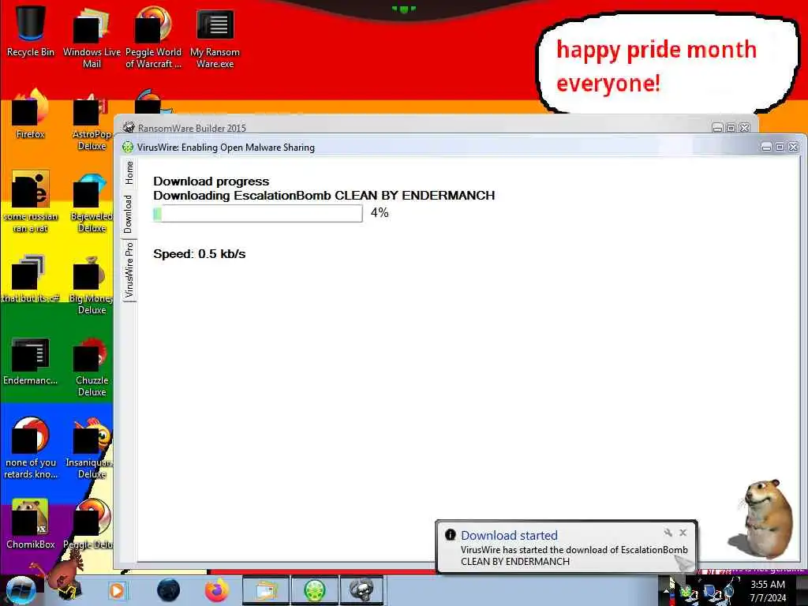Select 'that but its c#' desktop icon
The image size is (808, 606).
tap(31, 279)
